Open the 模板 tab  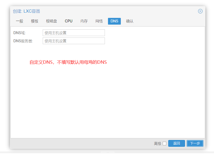[x=35, y=21]
